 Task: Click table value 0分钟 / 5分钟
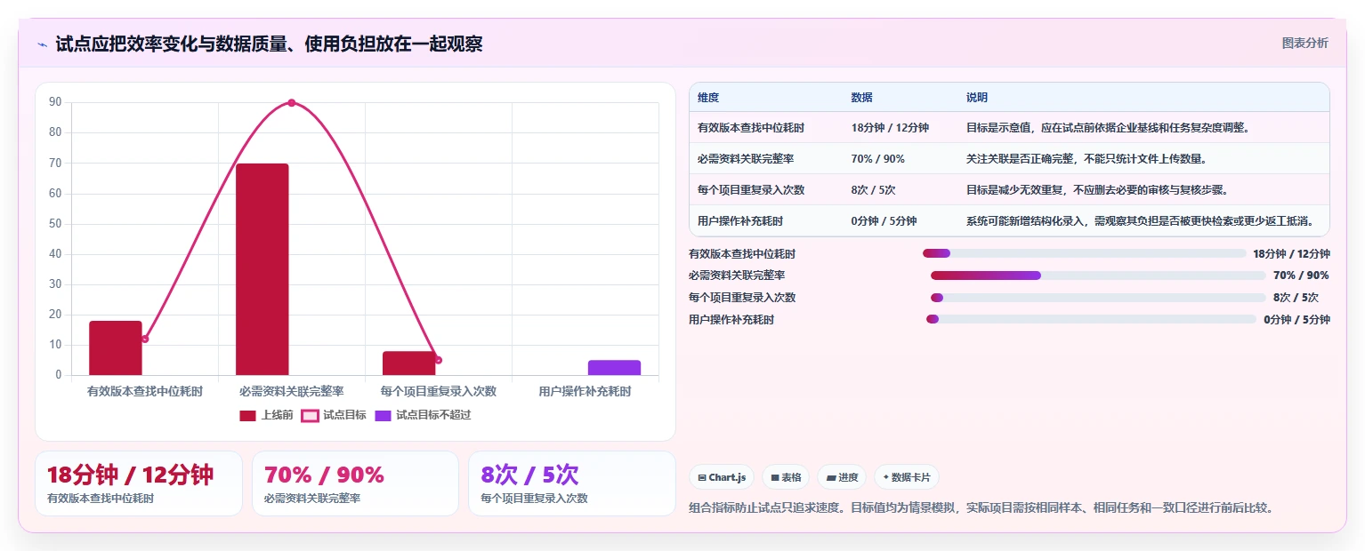coord(884,220)
